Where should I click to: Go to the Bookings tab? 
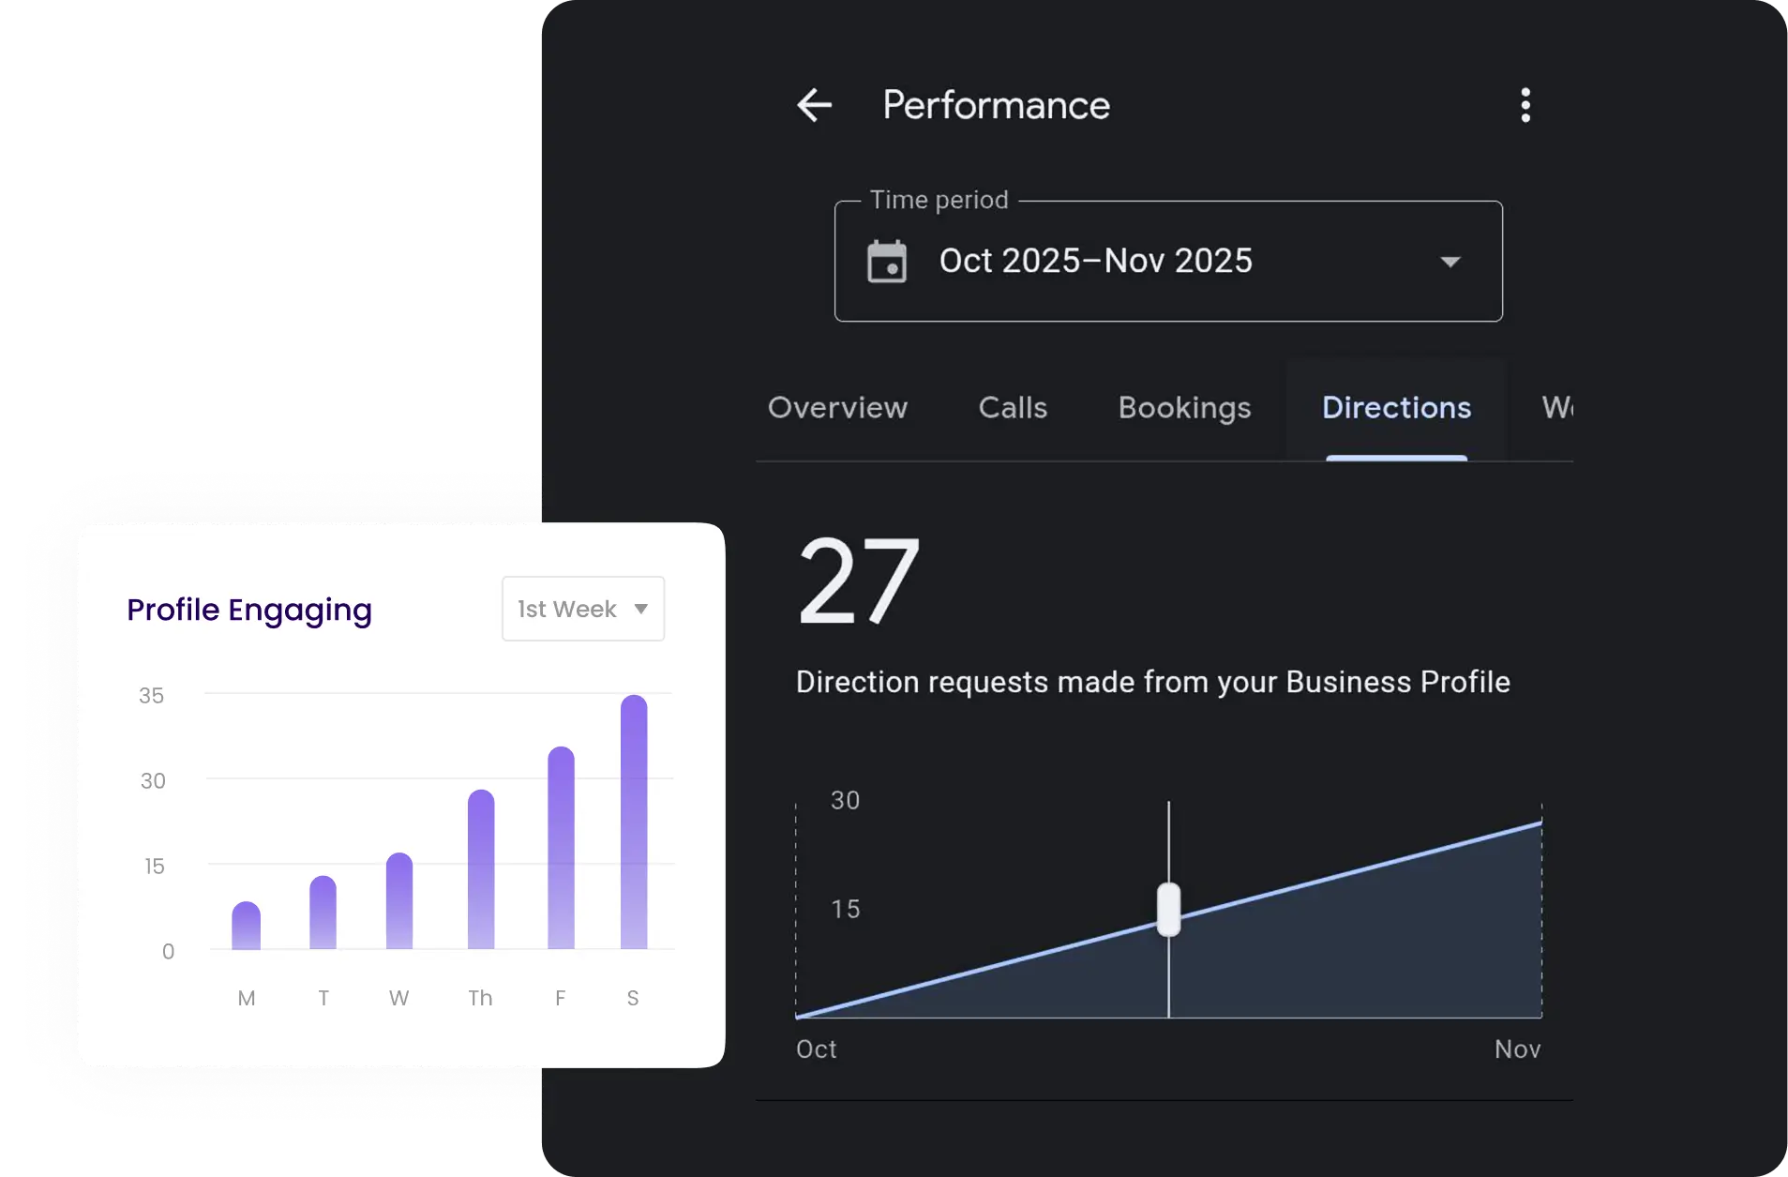(1184, 408)
